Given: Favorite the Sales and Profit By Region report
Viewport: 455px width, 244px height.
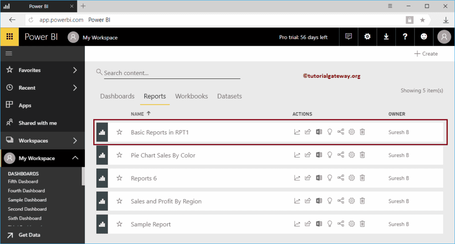Looking at the screenshot, I should click(x=119, y=201).
